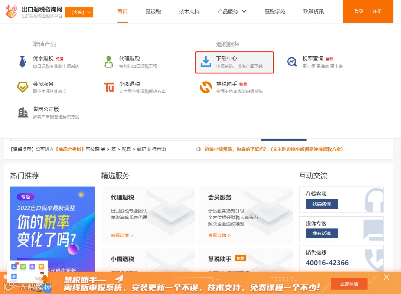The height and width of the screenshot is (294, 401).
Task: Click the 小图退税 Tu icon
Action: click(109, 87)
